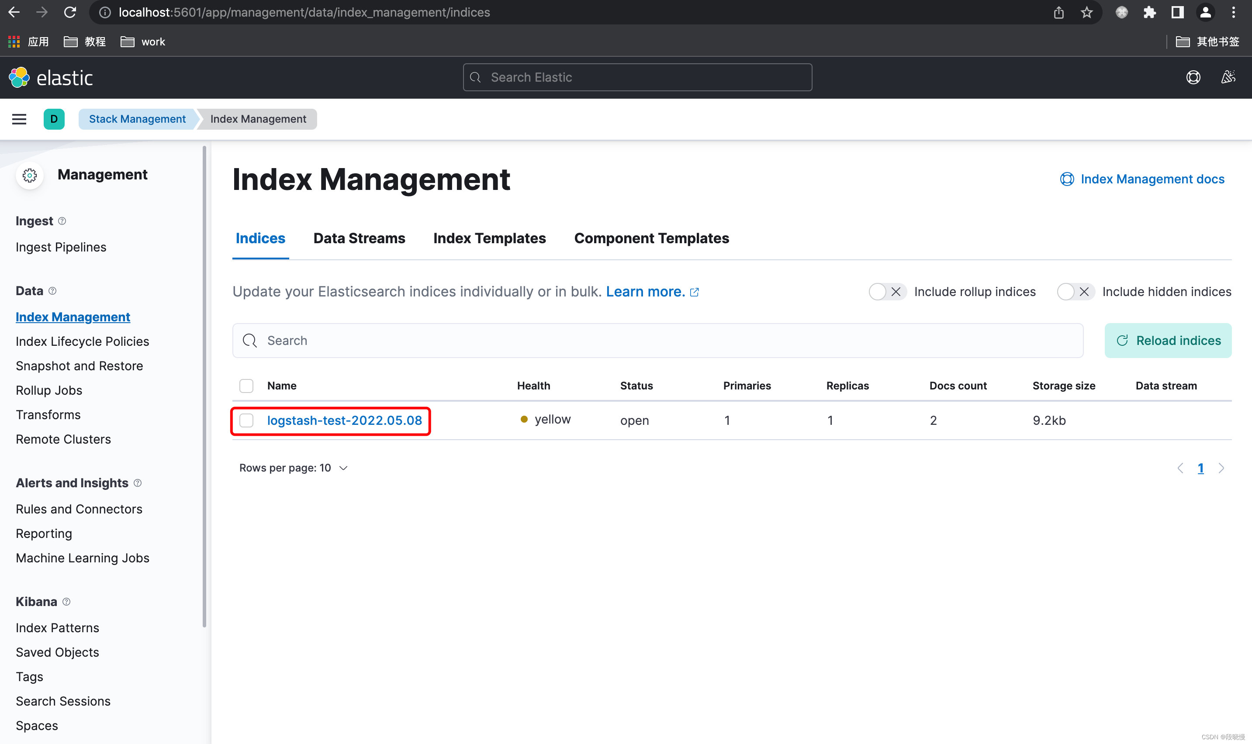Image resolution: width=1252 pixels, height=744 pixels.
Task: Click the Stack Management breadcrumb
Action: tap(137, 119)
